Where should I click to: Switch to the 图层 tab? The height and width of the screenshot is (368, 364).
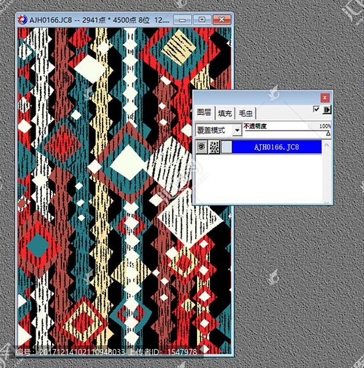(x=204, y=113)
